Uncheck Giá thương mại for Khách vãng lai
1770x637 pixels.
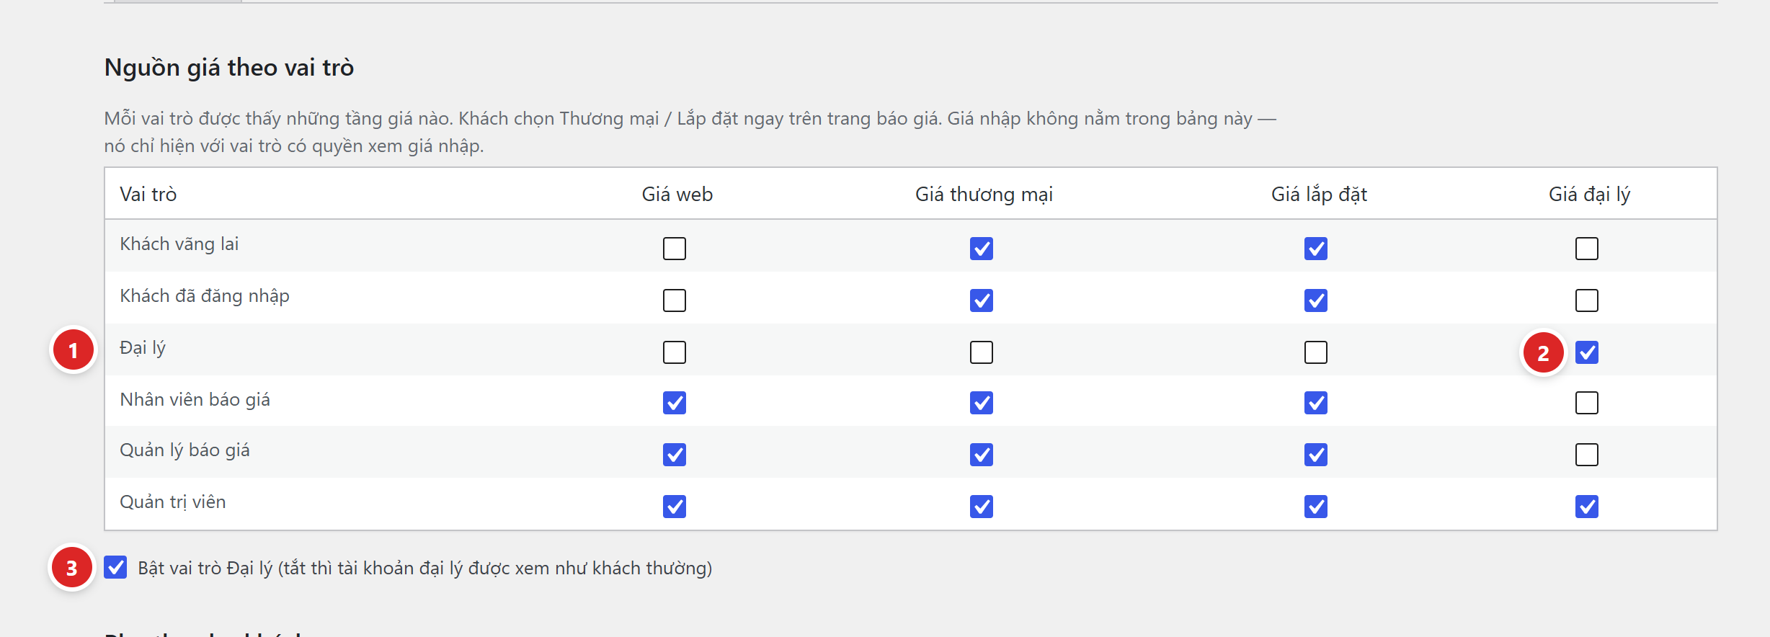coord(982,249)
